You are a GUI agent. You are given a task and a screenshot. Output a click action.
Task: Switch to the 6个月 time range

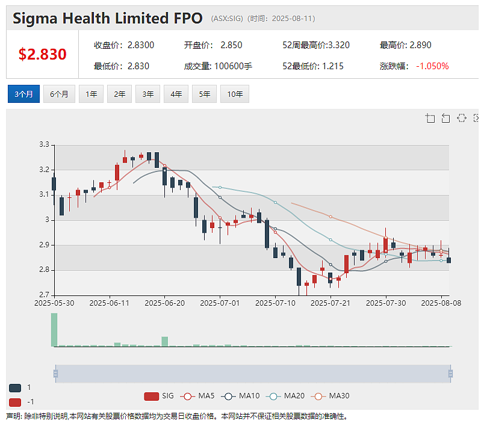[59, 94]
